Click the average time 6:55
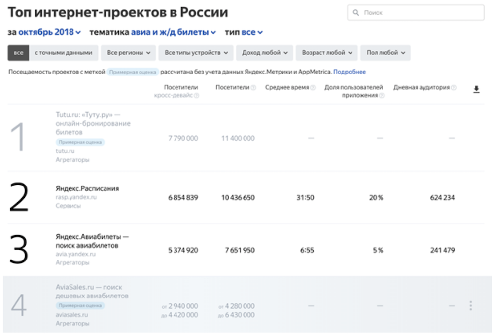The height and width of the screenshot is (334, 493). point(307,250)
